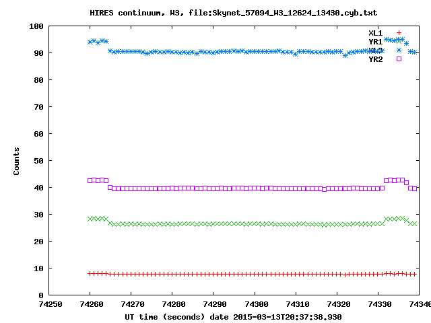Click y-axis tick label 0

pos(41,295)
